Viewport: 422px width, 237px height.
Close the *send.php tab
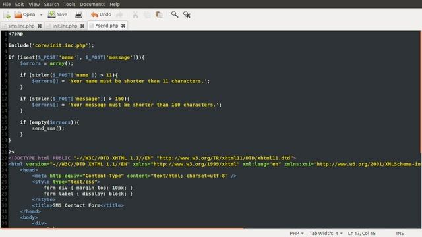123,26
